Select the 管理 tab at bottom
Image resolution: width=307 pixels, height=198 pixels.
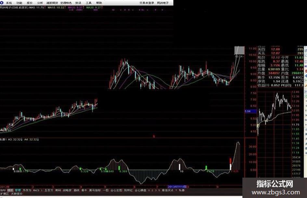pos(18,190)
